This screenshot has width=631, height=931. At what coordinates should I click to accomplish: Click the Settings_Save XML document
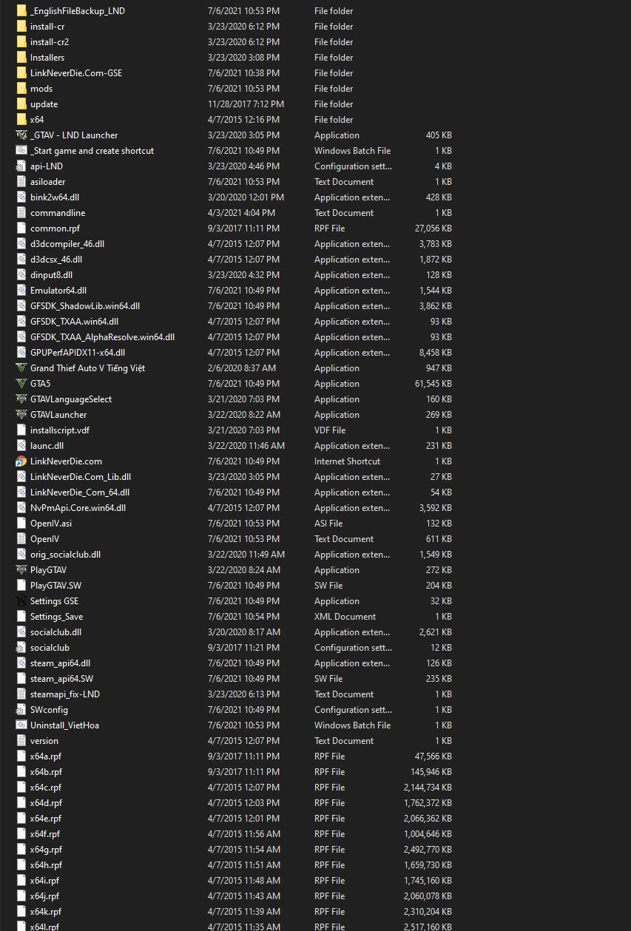coord(21,616)
